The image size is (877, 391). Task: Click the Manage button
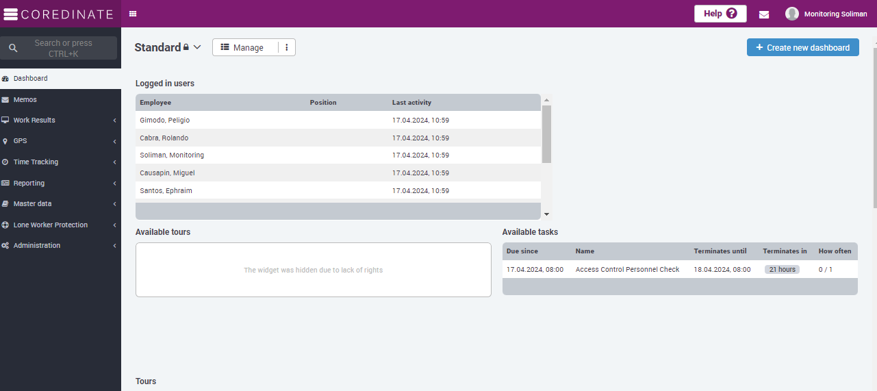coord(246,47)
